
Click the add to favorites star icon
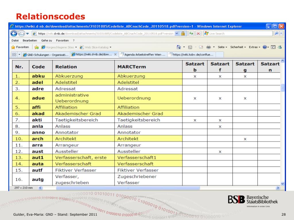37,47
